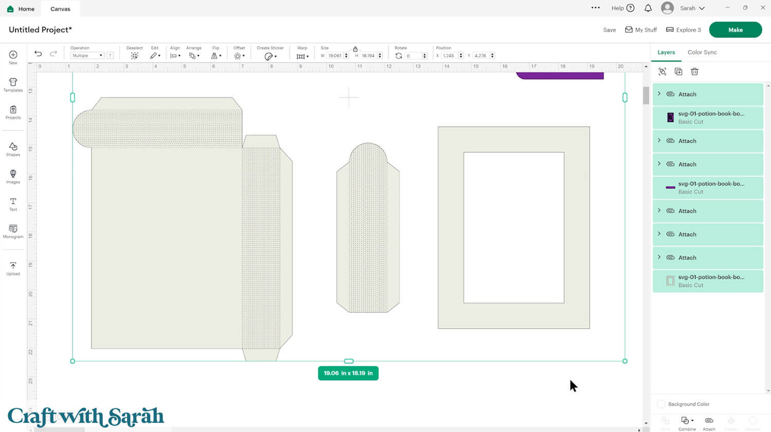Screen dimensions: 771x432
Task: Toggle the size aspect ratio lock
Action: tap(355, 49)
